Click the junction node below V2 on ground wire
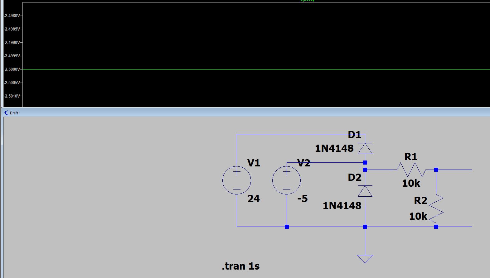 pyautogui.click(x=287, y=227)
